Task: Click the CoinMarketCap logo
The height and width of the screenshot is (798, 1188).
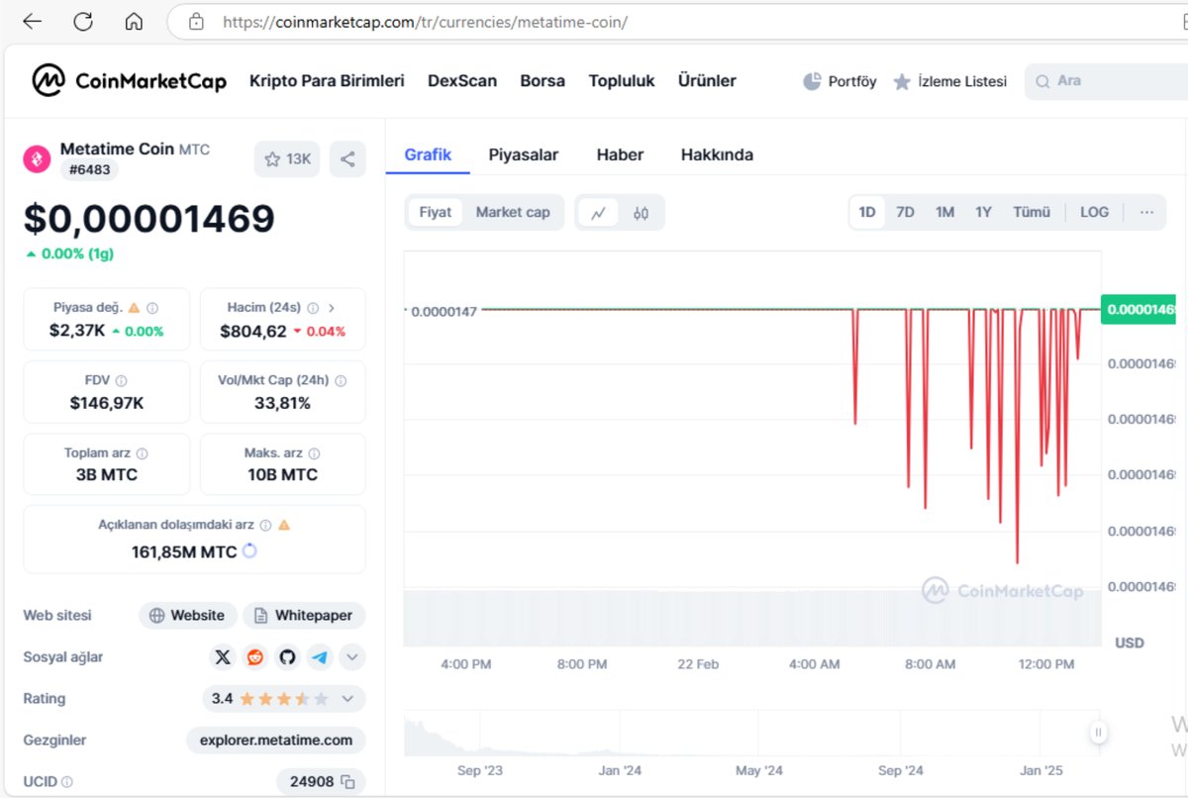Action: click(129, 81)
